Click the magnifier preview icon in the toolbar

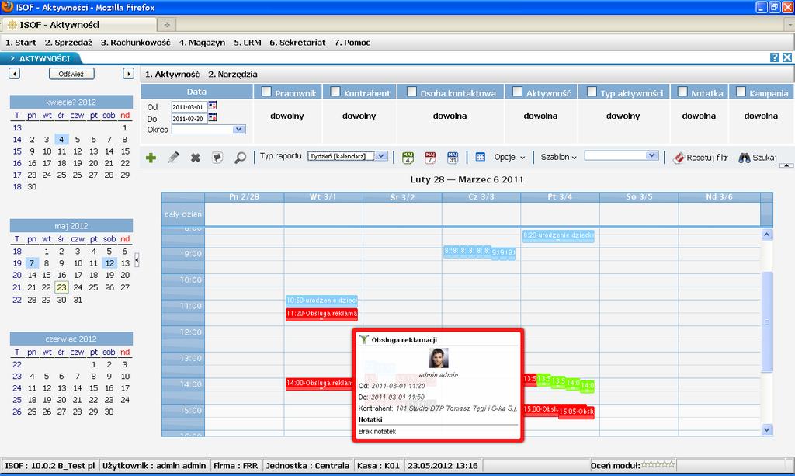pos(241,158)
